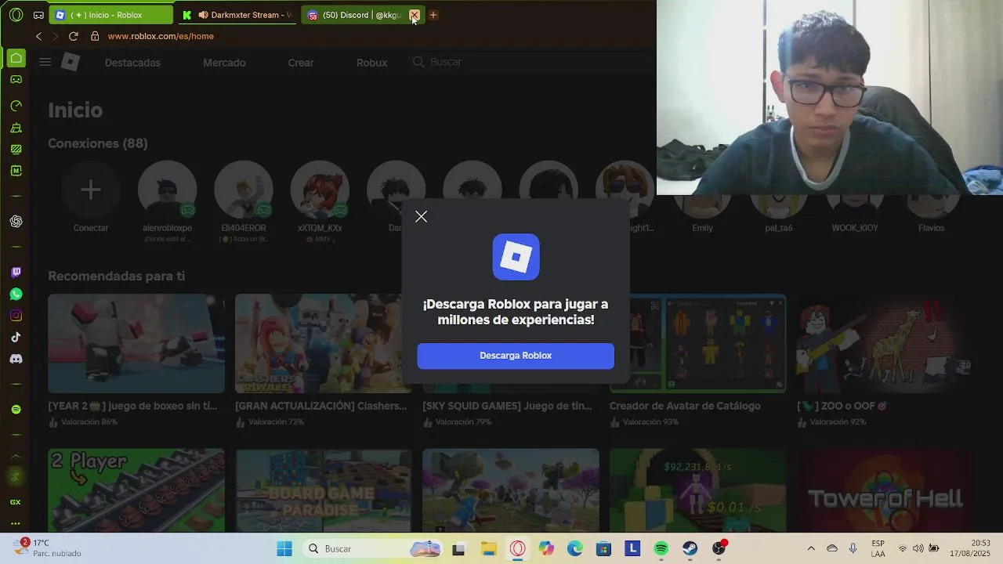Image resolution: width=1003 pixels, height=564 pixels.
Task: Click the Descarga Roblox button
Action: tap(516, 356)
